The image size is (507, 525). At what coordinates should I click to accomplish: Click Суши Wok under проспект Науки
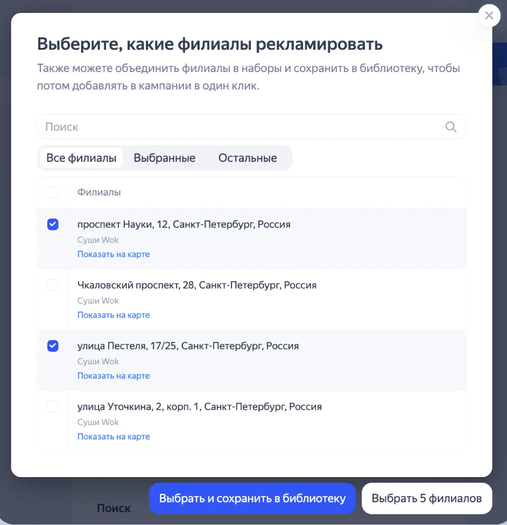98,240
